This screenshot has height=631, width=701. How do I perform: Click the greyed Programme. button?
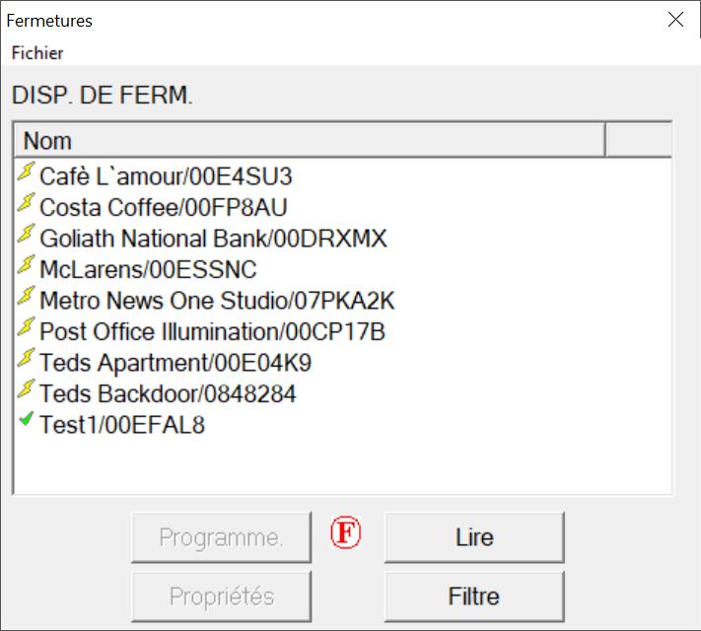click(x=221, y=537)
